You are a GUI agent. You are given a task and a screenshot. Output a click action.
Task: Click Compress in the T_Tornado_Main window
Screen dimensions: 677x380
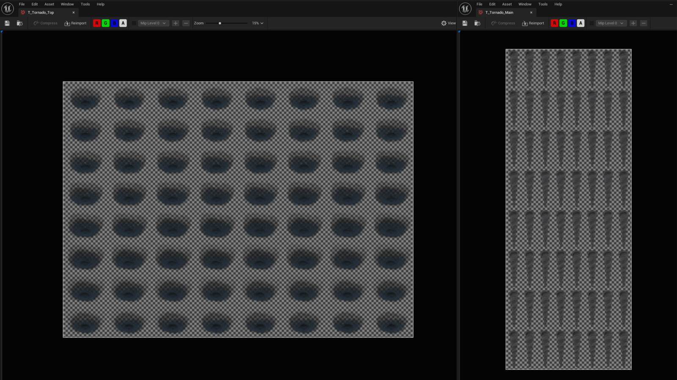503,23
